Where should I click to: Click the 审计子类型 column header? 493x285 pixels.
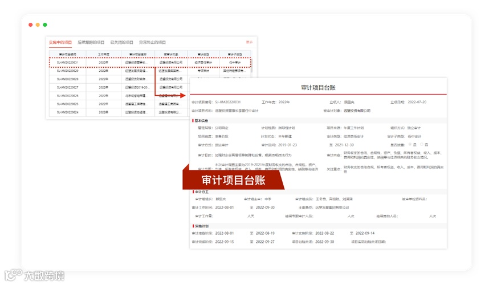pyautogui.click(x=235, y=54)
